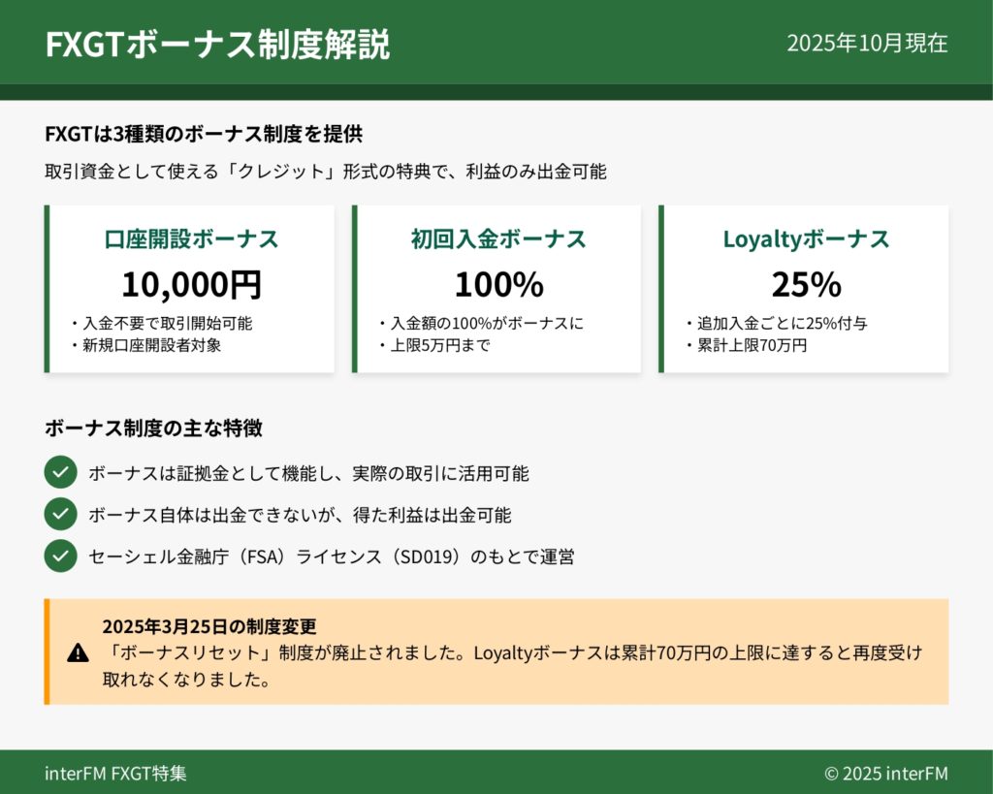
Task: Click the checkmark icon beside ボーナスは証拠金として機能
Action: [x=60, y=473]
